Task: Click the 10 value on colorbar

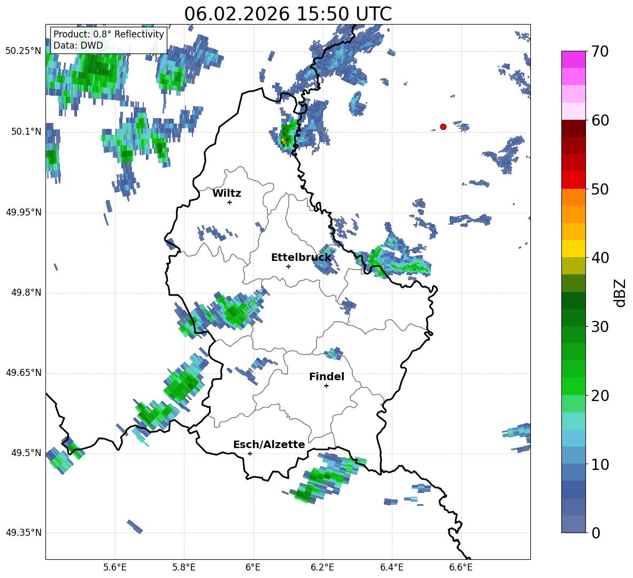Action: (x=600, y=465)
